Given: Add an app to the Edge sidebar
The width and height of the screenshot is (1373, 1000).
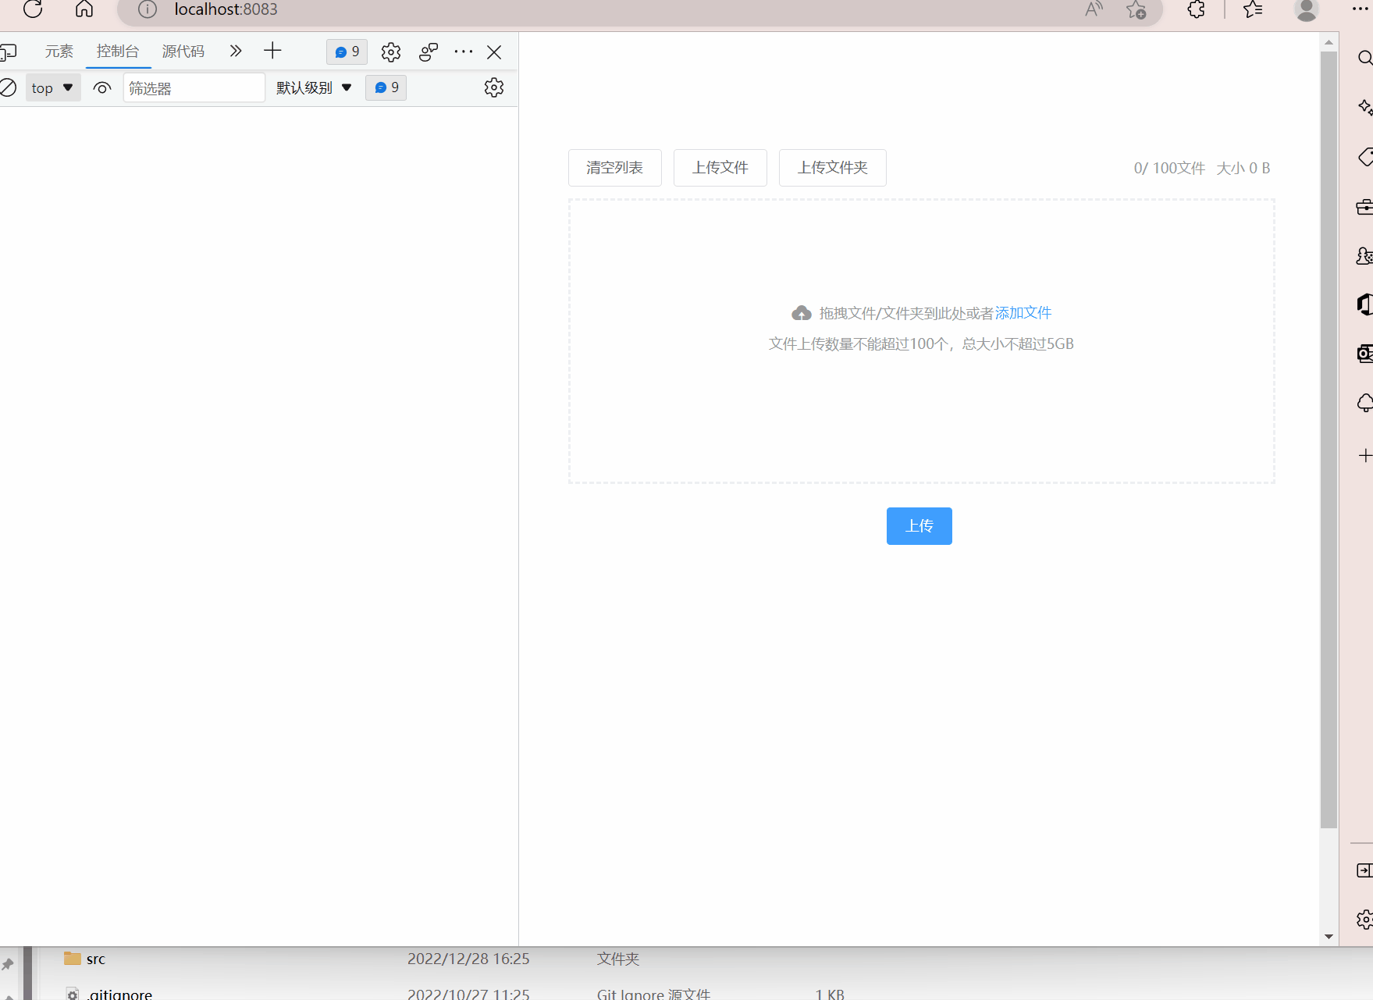Looking at the screenshot, I should [x=1364, y=456].
